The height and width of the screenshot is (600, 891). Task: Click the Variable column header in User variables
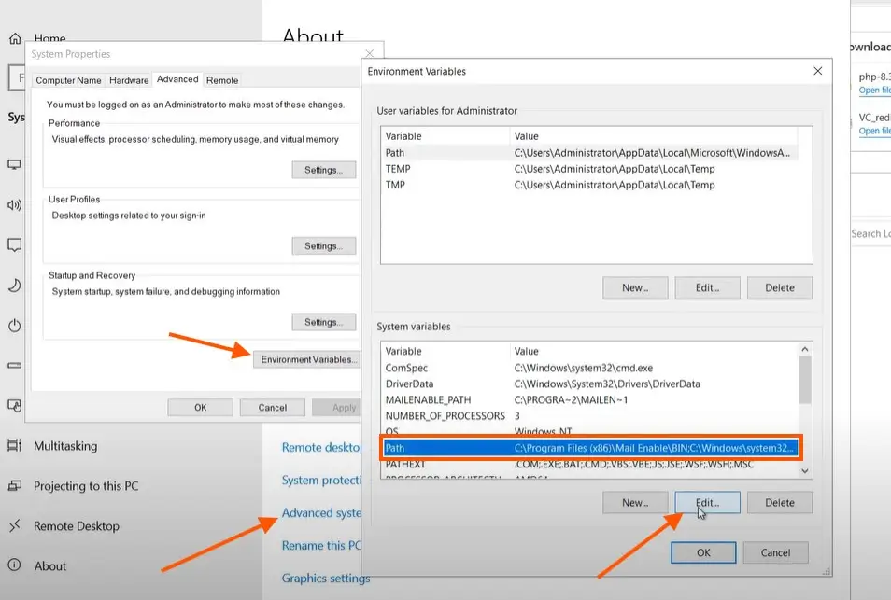(445, 136)
